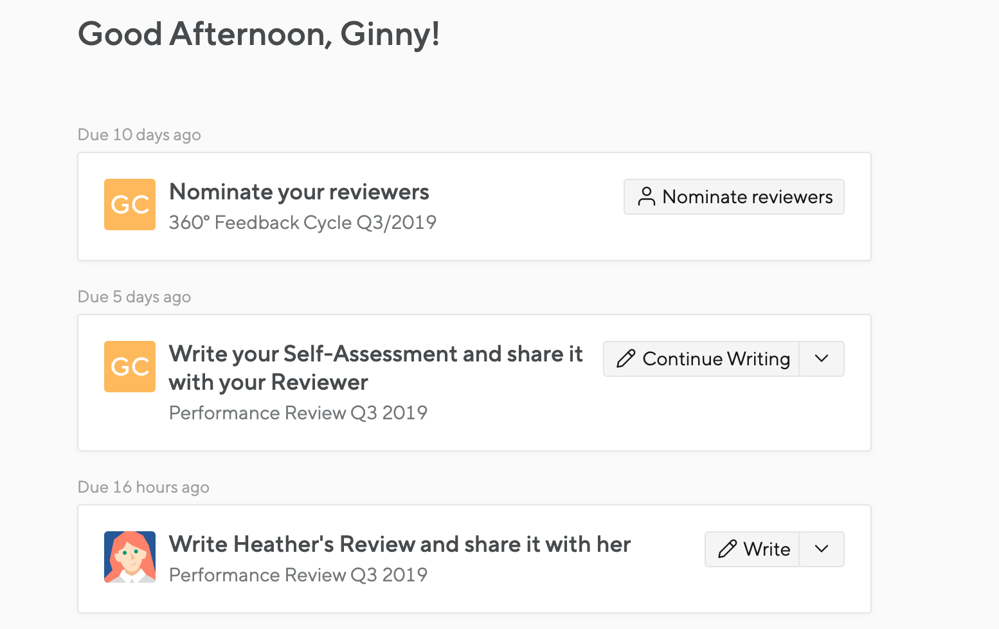
Task: Click the GC avatar on Self-Assessment card
Action: point(130,367)
